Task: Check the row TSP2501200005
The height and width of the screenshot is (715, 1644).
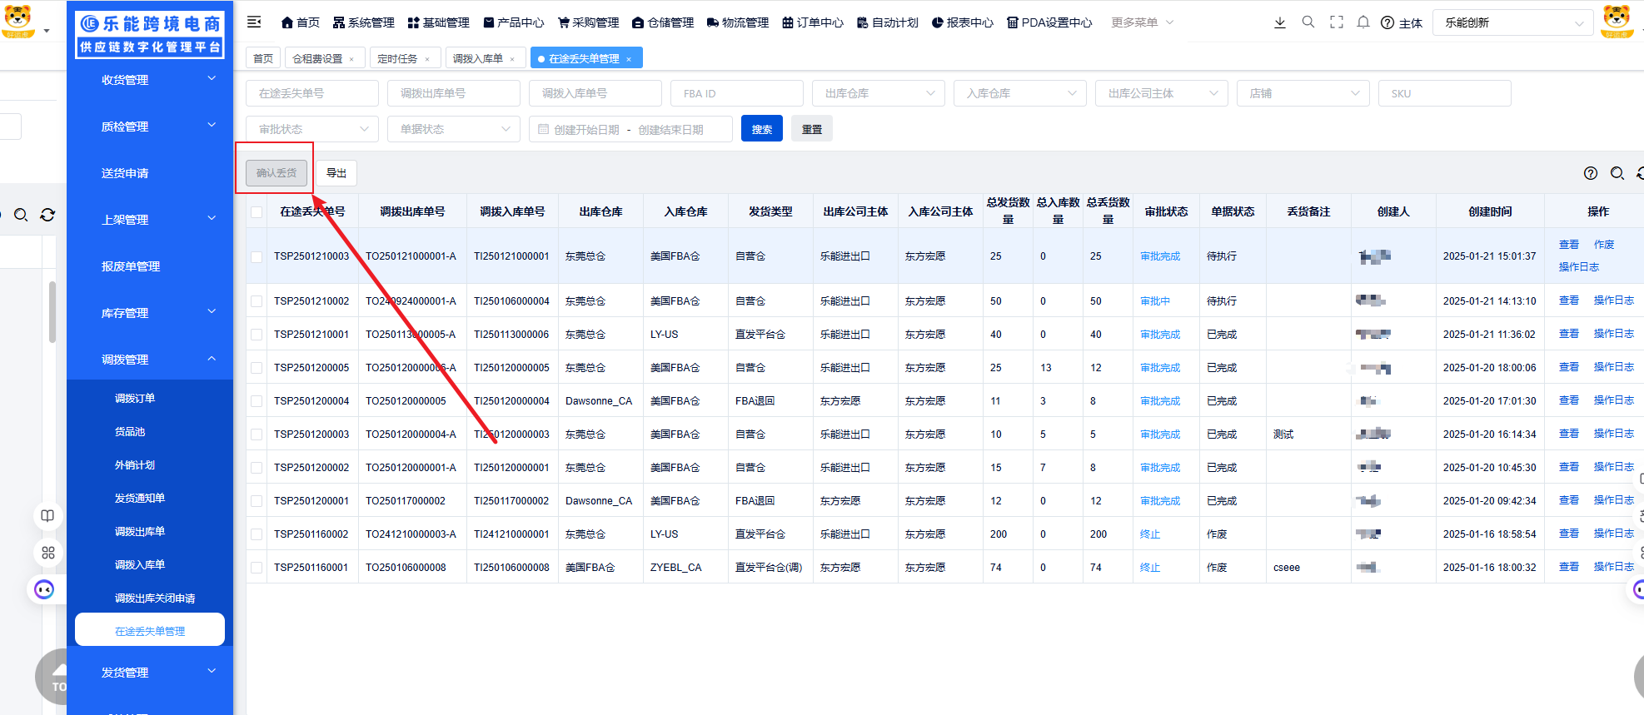Action: [257, 368]
